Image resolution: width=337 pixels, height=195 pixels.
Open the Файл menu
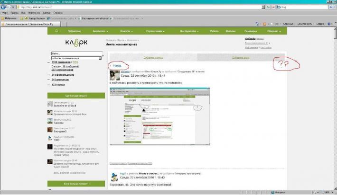point(5,13)
